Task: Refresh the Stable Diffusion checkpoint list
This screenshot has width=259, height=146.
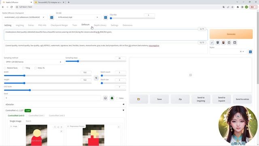Action: click(52, 17)
